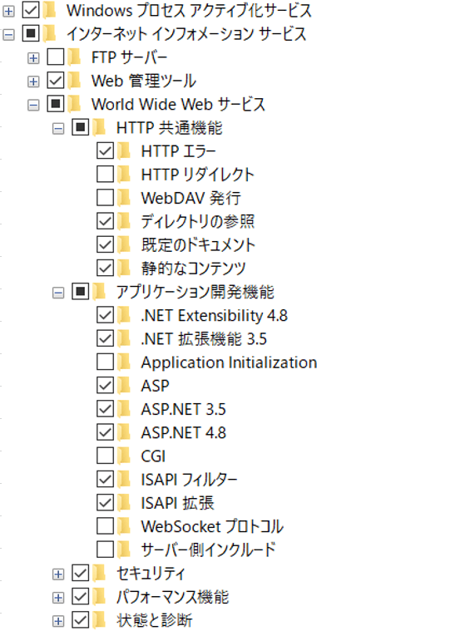Image resolution: width=470 pixels, height=631 pixels.
Task: Click folder icon of WebDAV 発行
Action: click(x=124, y=198)
